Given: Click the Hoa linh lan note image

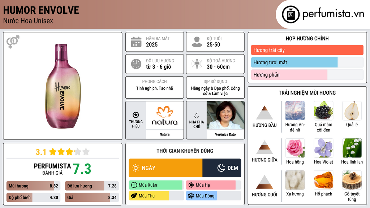Looking at the screenshot, I should coord(352,148).
